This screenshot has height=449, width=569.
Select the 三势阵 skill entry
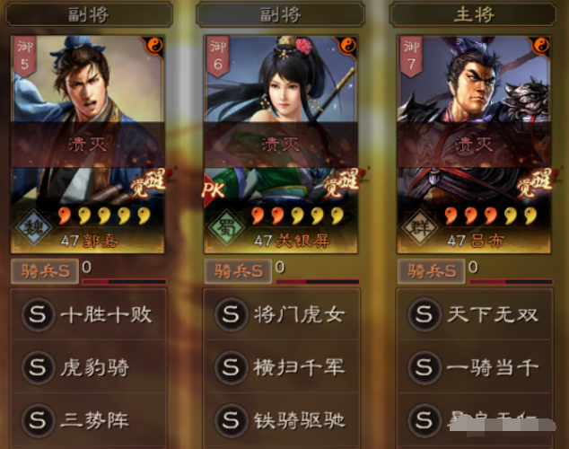coord(89,420)
